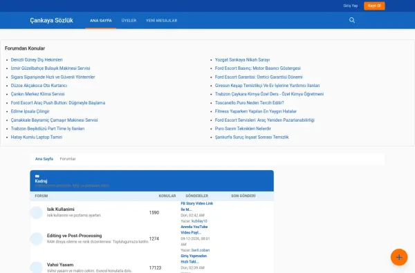Click the Çankaya Sözlük site logo
415x273 pixels.
click(x=51, y=20)
